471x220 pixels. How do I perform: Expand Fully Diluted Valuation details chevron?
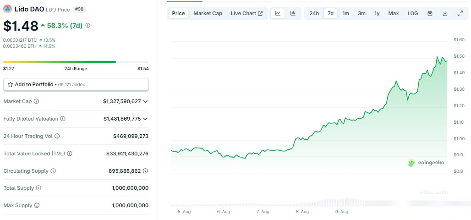click(x=146, y=119)
